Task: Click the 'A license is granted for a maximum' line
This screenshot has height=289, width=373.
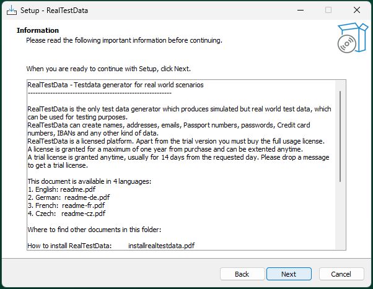Action: [x=165, y=149]
